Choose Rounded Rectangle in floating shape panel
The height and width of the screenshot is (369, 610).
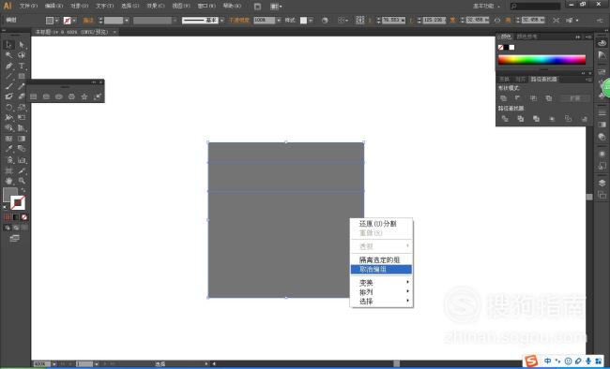(46, 96)
